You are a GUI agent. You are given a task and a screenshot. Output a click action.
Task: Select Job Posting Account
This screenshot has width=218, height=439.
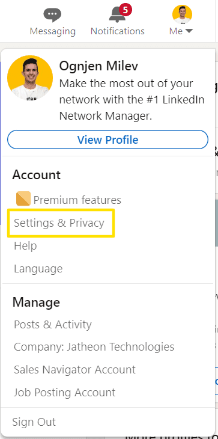coord(65,393)
